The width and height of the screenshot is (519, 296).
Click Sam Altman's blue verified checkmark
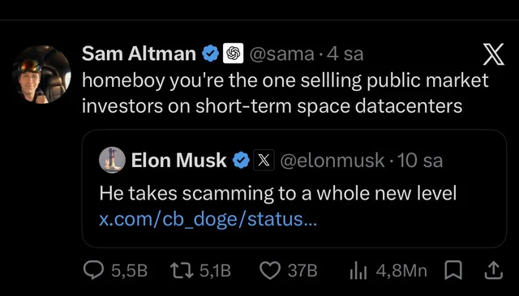[211, 54]
